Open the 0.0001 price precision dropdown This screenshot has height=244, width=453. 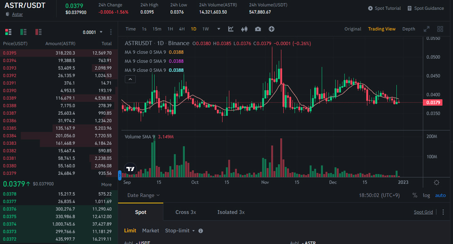tap(92, 32)
